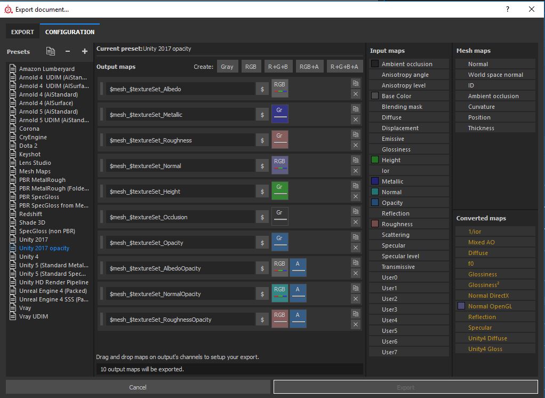Open naming tokens for Roughness map ($ button)
The height and width of the screenshot is (398, 545).
[x=262, y=140]
